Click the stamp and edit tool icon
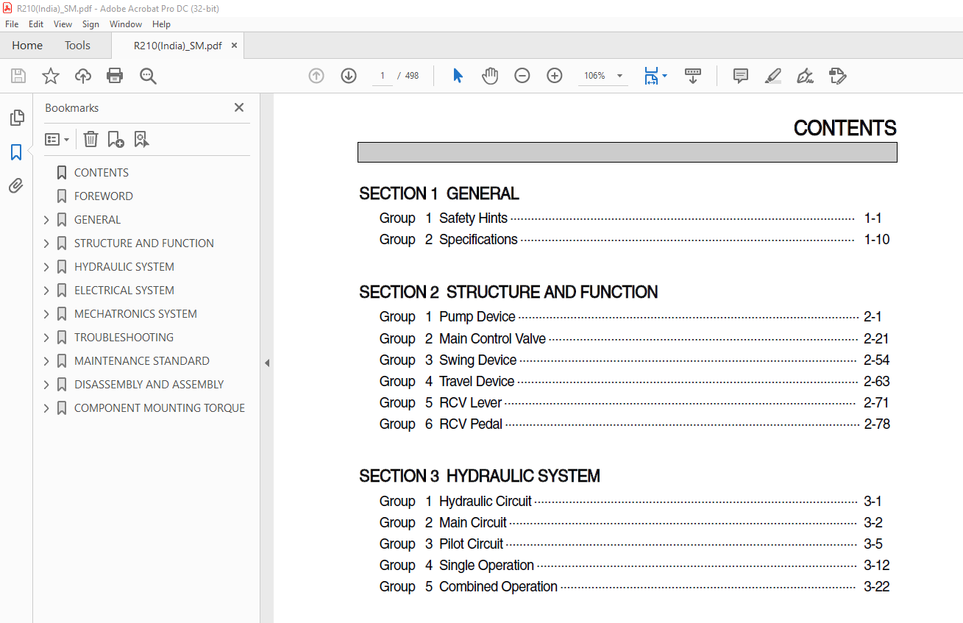Viewport: 963px width, 623px height. [x=837, y=76]
